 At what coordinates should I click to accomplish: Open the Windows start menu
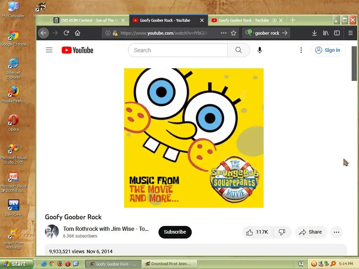click(16, 264)
